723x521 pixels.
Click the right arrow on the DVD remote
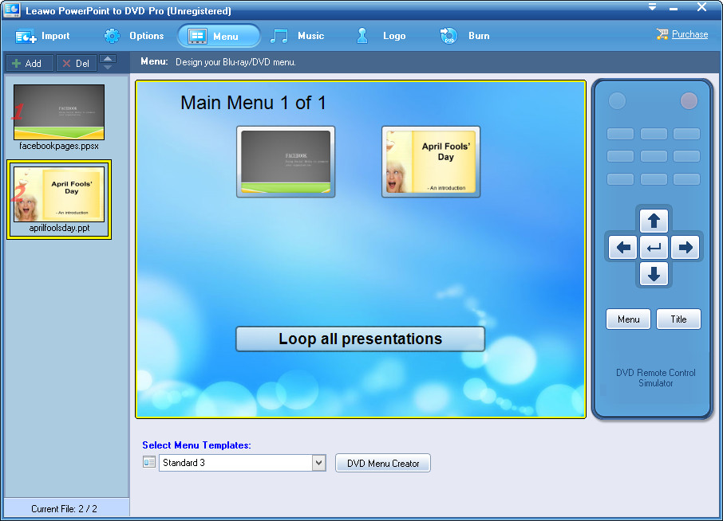point(685,248)
